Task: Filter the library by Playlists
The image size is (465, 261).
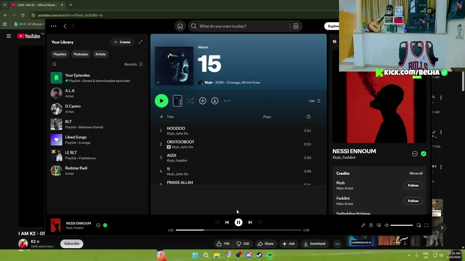Action: pyautogui.click(x=60, y=54)
